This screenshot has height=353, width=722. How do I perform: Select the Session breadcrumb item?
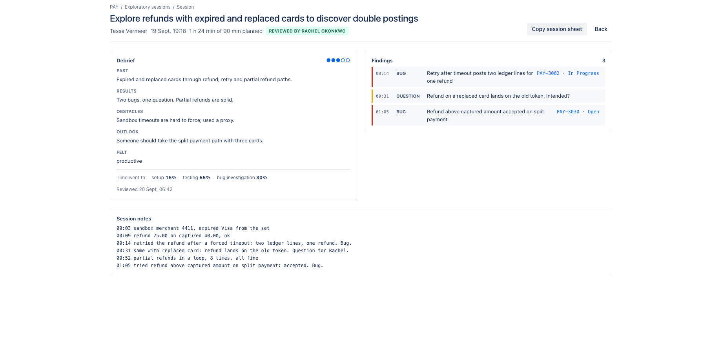point(185,7)
